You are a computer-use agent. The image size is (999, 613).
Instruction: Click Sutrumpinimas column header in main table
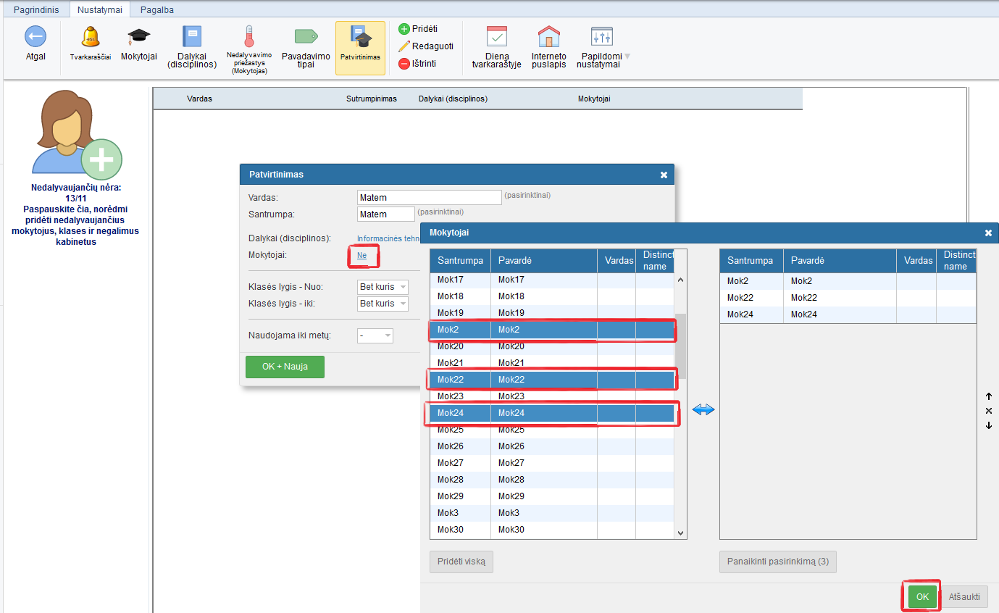click(x=372, y=99)
